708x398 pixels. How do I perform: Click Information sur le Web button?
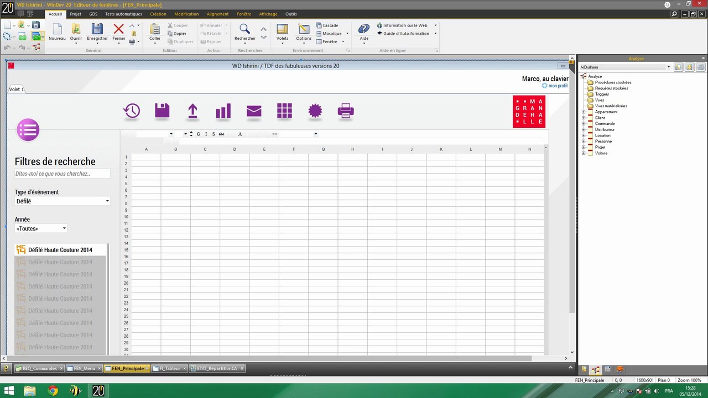[x=402, y=25]
